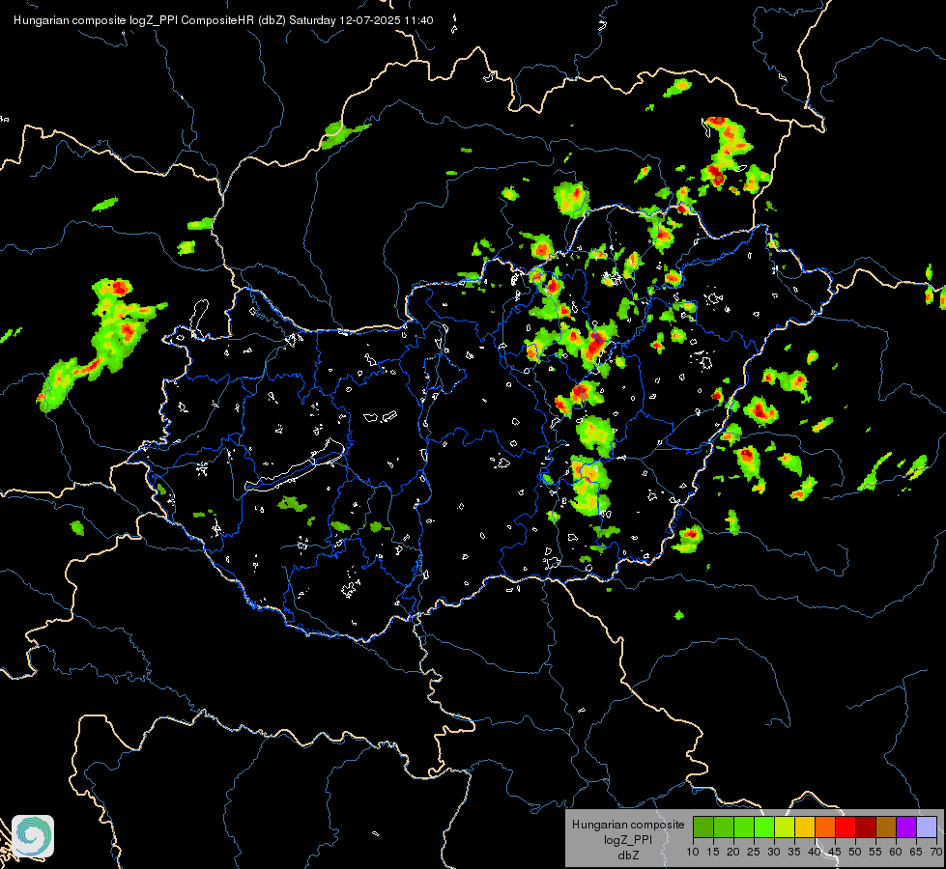Screen dimensions: 946x869
Task: Select the bright red 45-50 dBZ legend swatch
Action: 846,827
